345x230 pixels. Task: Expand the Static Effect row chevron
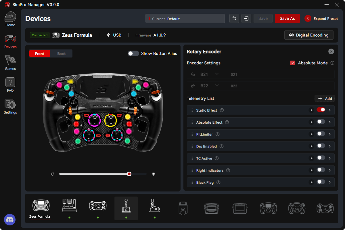pos(330,110)
